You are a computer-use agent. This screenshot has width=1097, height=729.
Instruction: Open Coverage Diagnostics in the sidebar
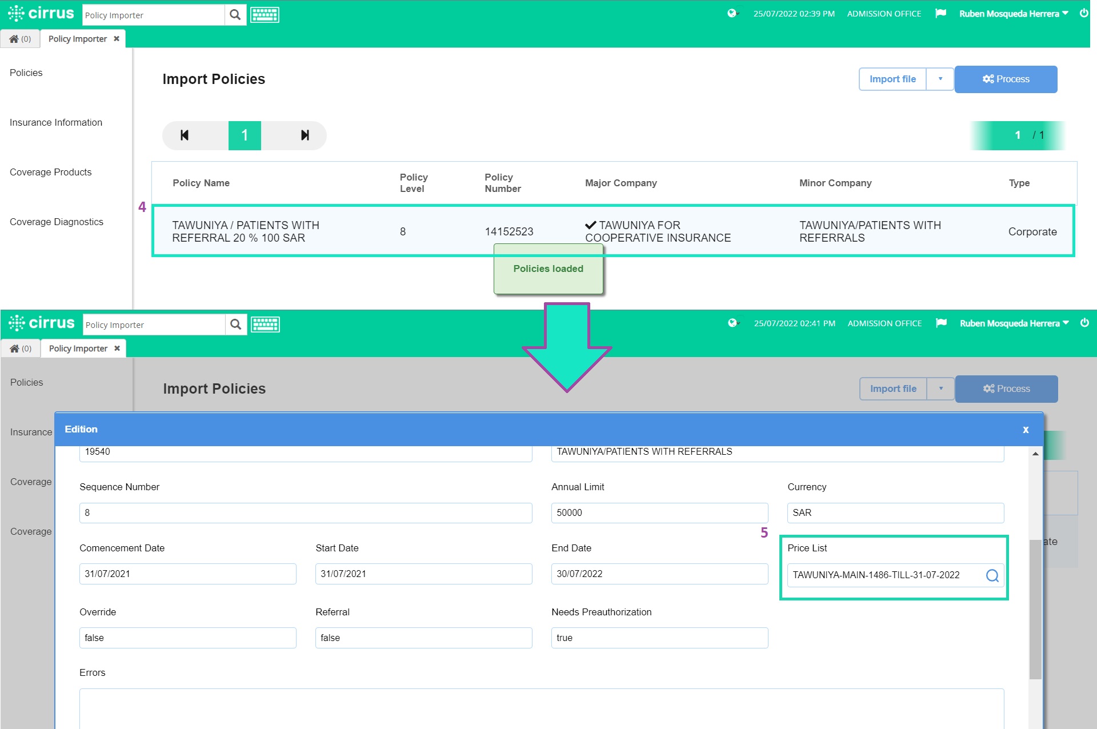coord(57,222)
